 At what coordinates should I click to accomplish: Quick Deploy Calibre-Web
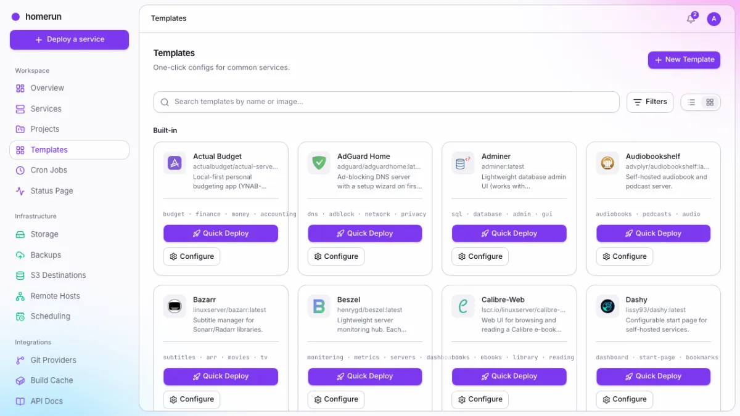509,377
